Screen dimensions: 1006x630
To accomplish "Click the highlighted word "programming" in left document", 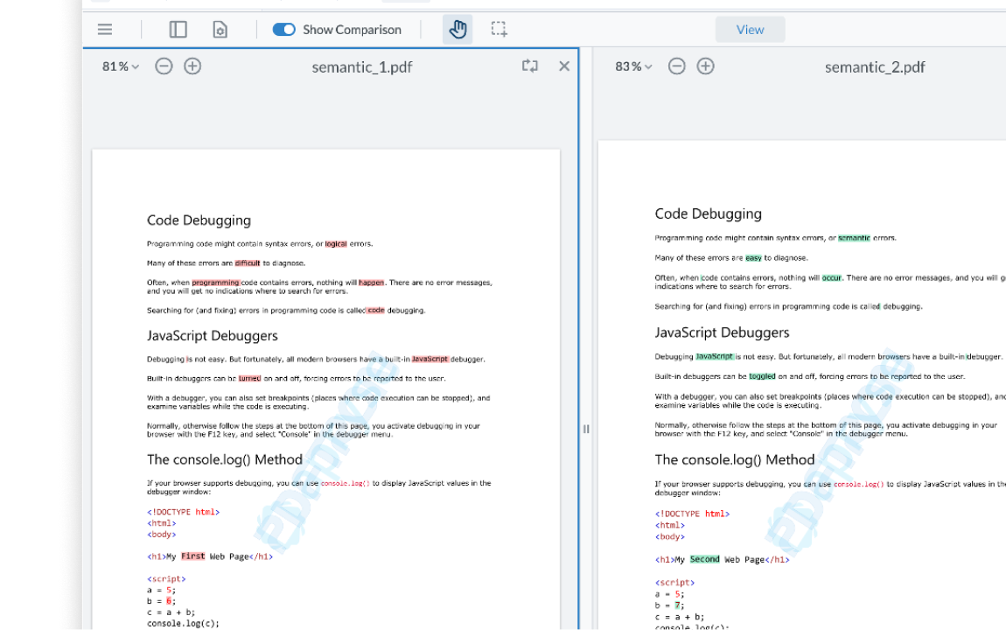I will (215, 283).
